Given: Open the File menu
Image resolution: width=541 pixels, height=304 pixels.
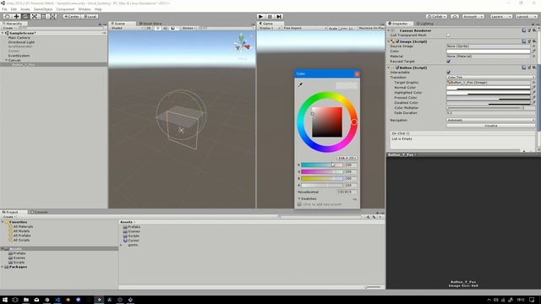Looking at the screenshot, I should click(4, 9).
